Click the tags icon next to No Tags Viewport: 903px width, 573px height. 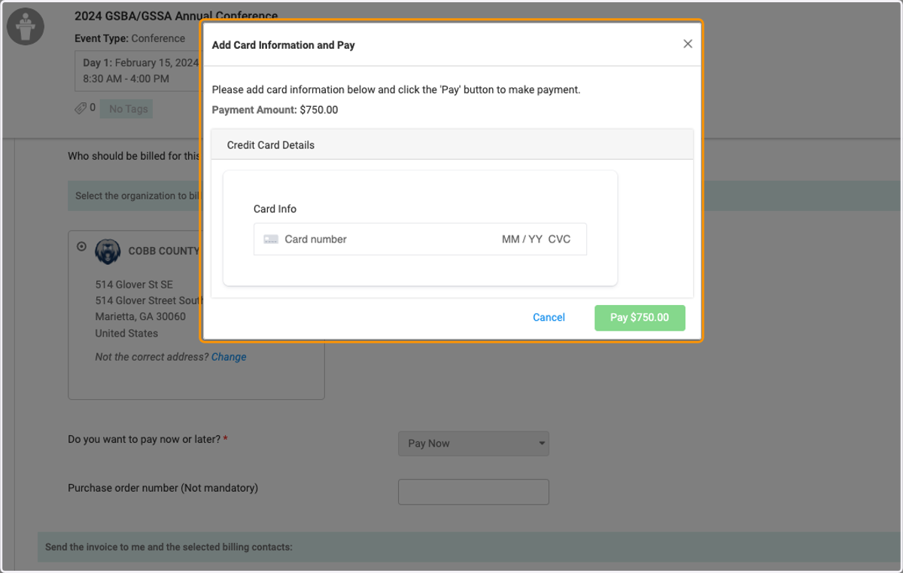tap(81, 108)
